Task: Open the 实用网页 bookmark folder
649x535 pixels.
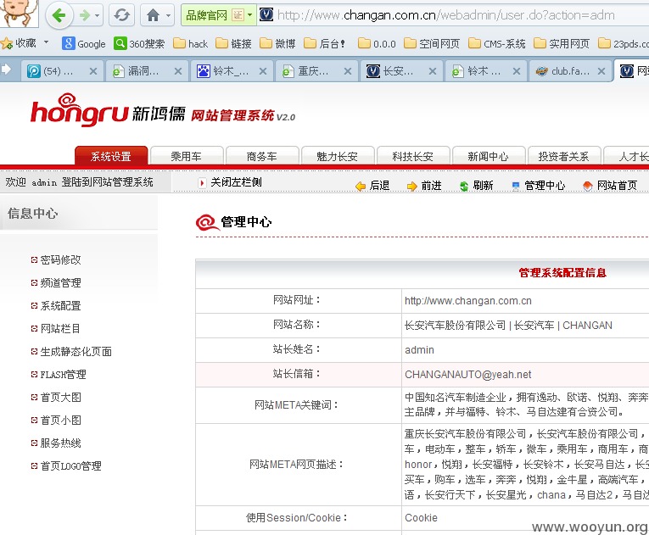Action: tap(562, 43)
